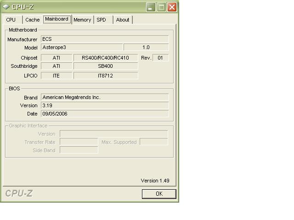Click the chipset Rev. 01 field
Image resolution: width=294 pixels, height=220 pixels.
point(160,58)
